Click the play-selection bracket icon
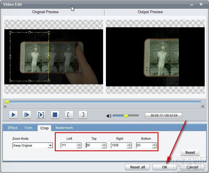This screenshot has height=173, width=209. [41, 115]
